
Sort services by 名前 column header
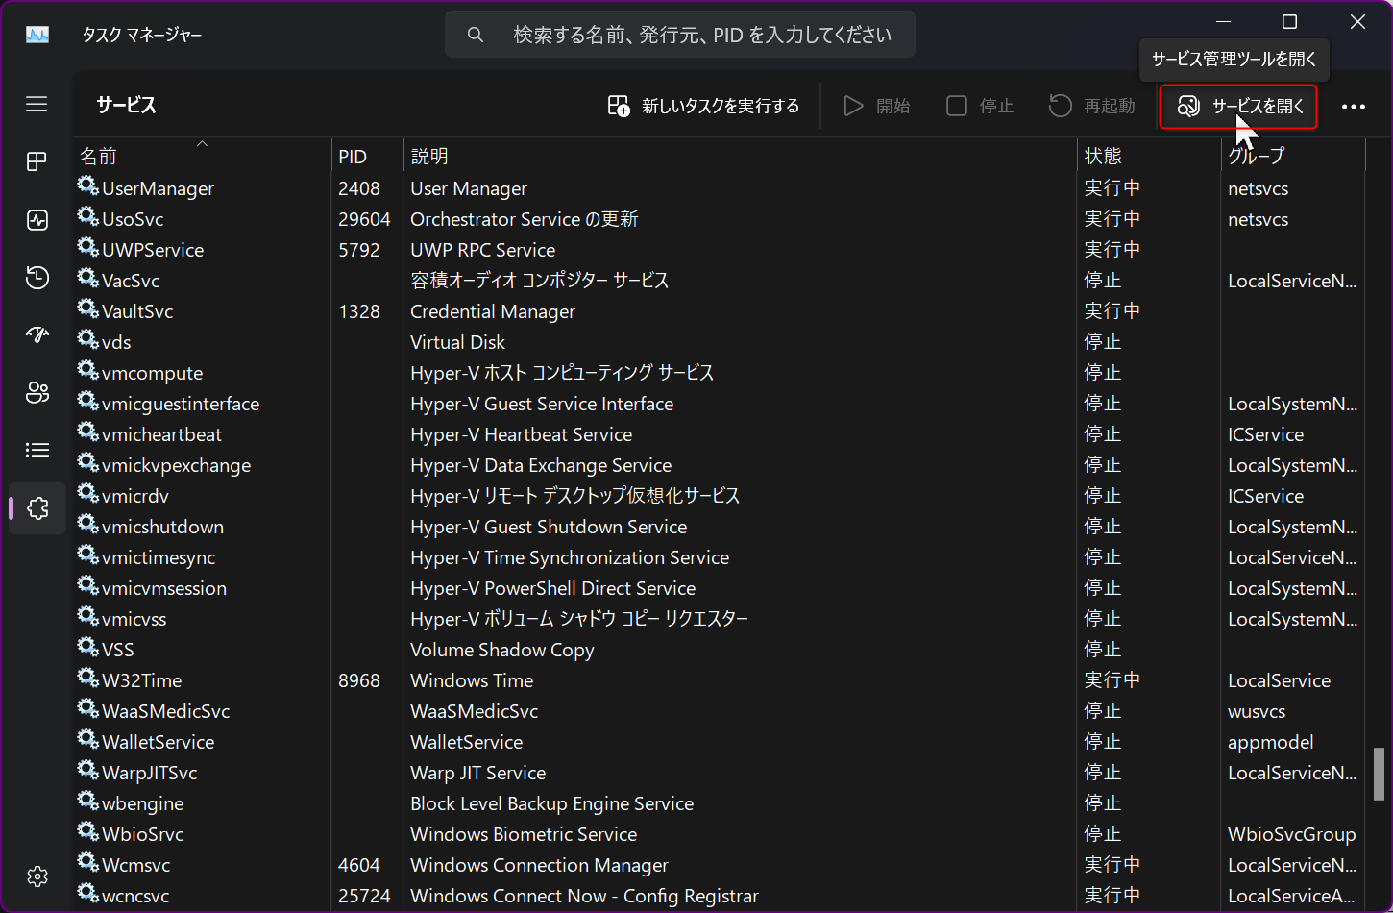pos(202,156)
